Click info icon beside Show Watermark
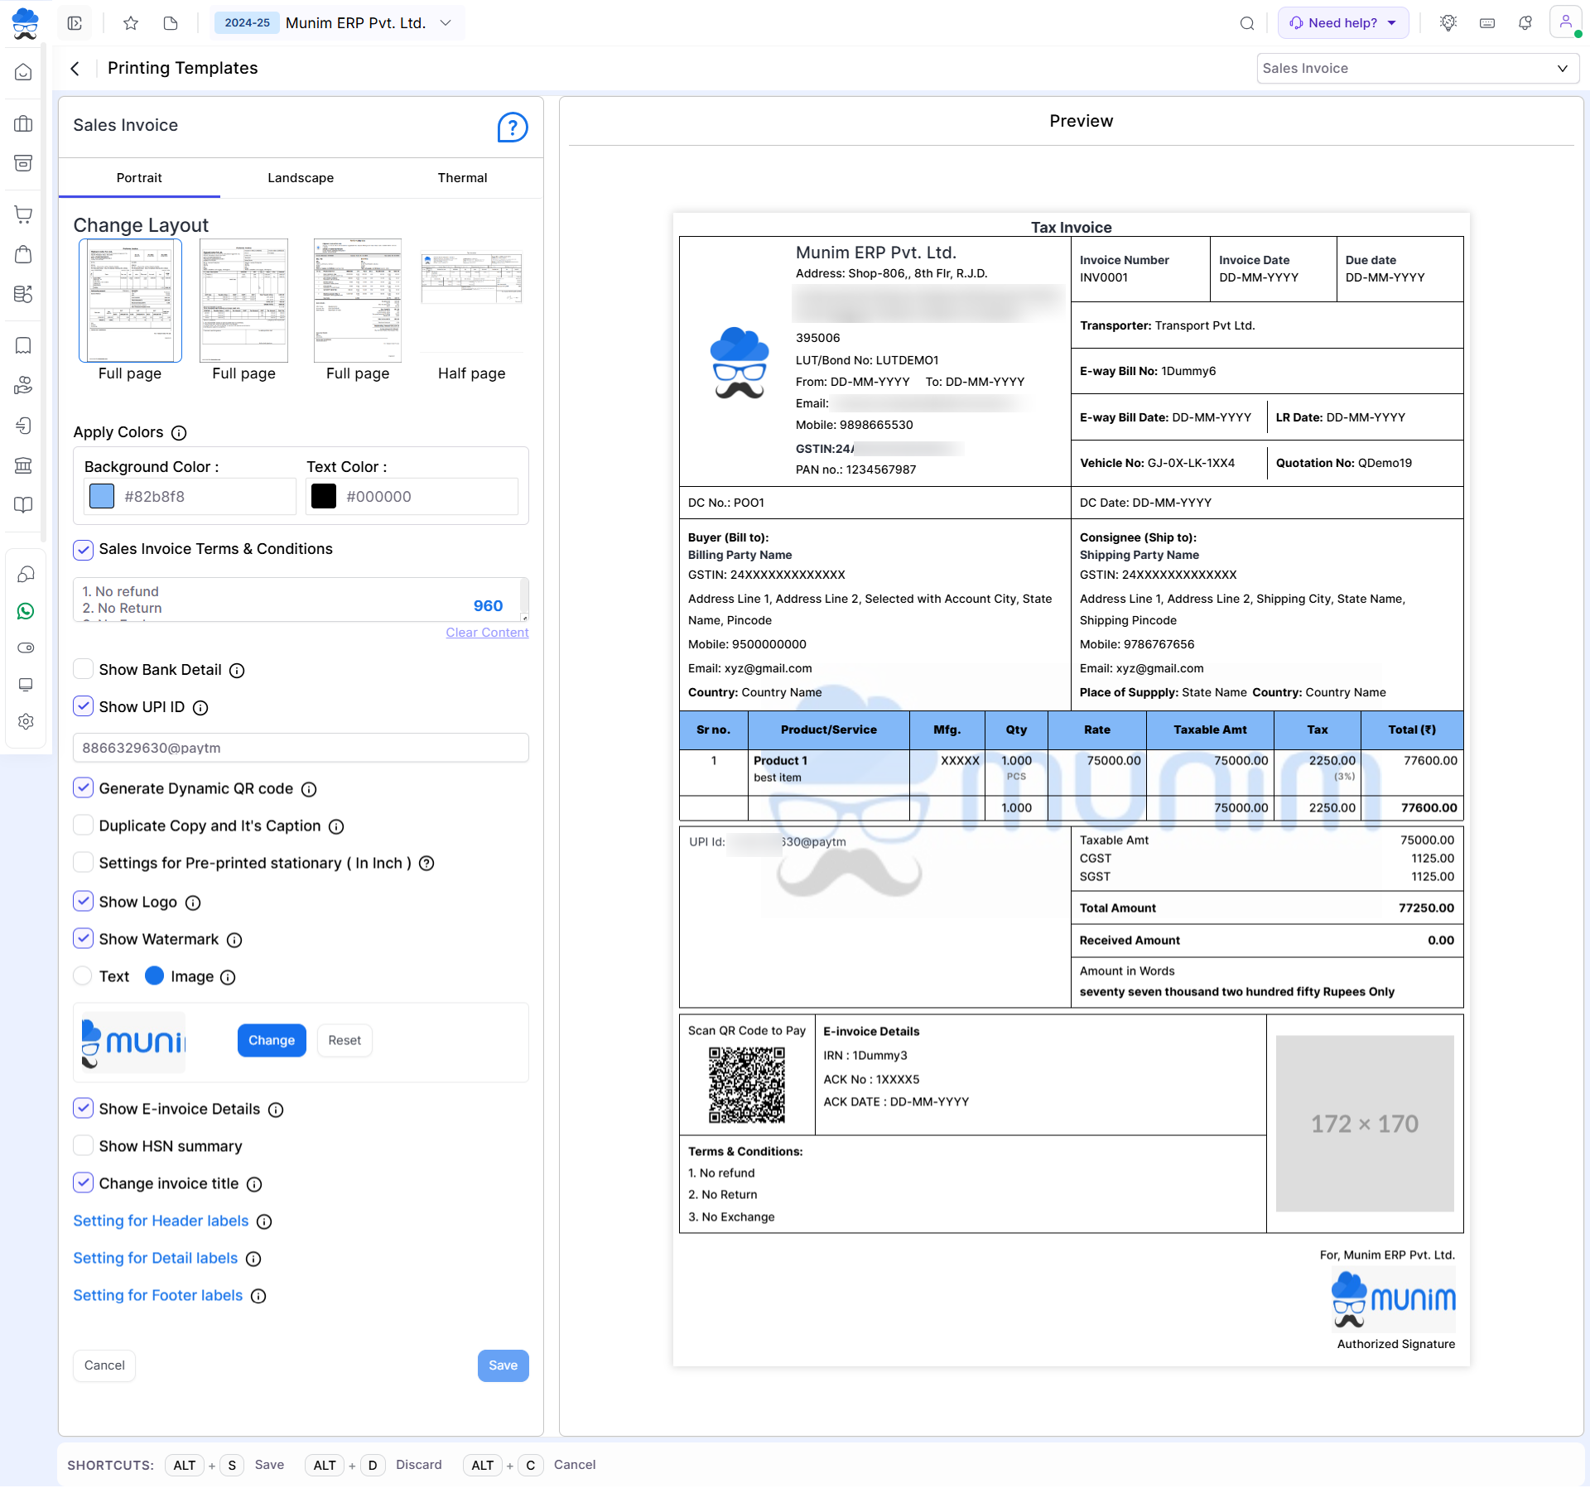This screenshot has height=1488, width=1590. 234,941
